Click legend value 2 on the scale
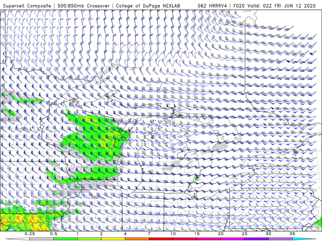322x241 pixels. point(101,234)
